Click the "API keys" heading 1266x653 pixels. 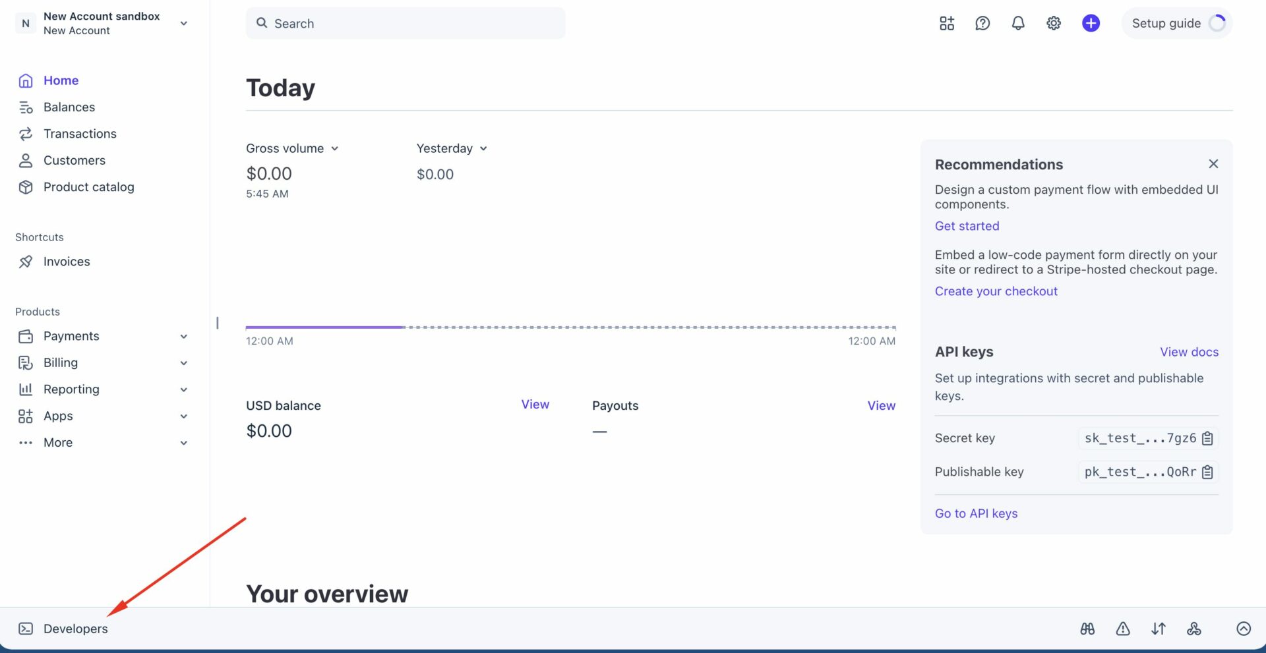click(964, 352)
